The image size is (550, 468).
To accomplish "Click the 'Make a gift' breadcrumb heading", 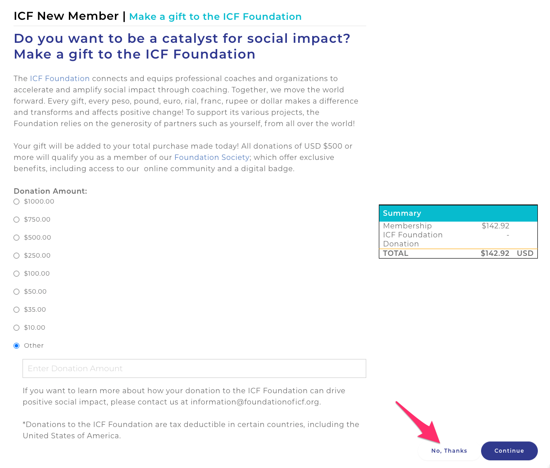I will [x=215, y=17].
